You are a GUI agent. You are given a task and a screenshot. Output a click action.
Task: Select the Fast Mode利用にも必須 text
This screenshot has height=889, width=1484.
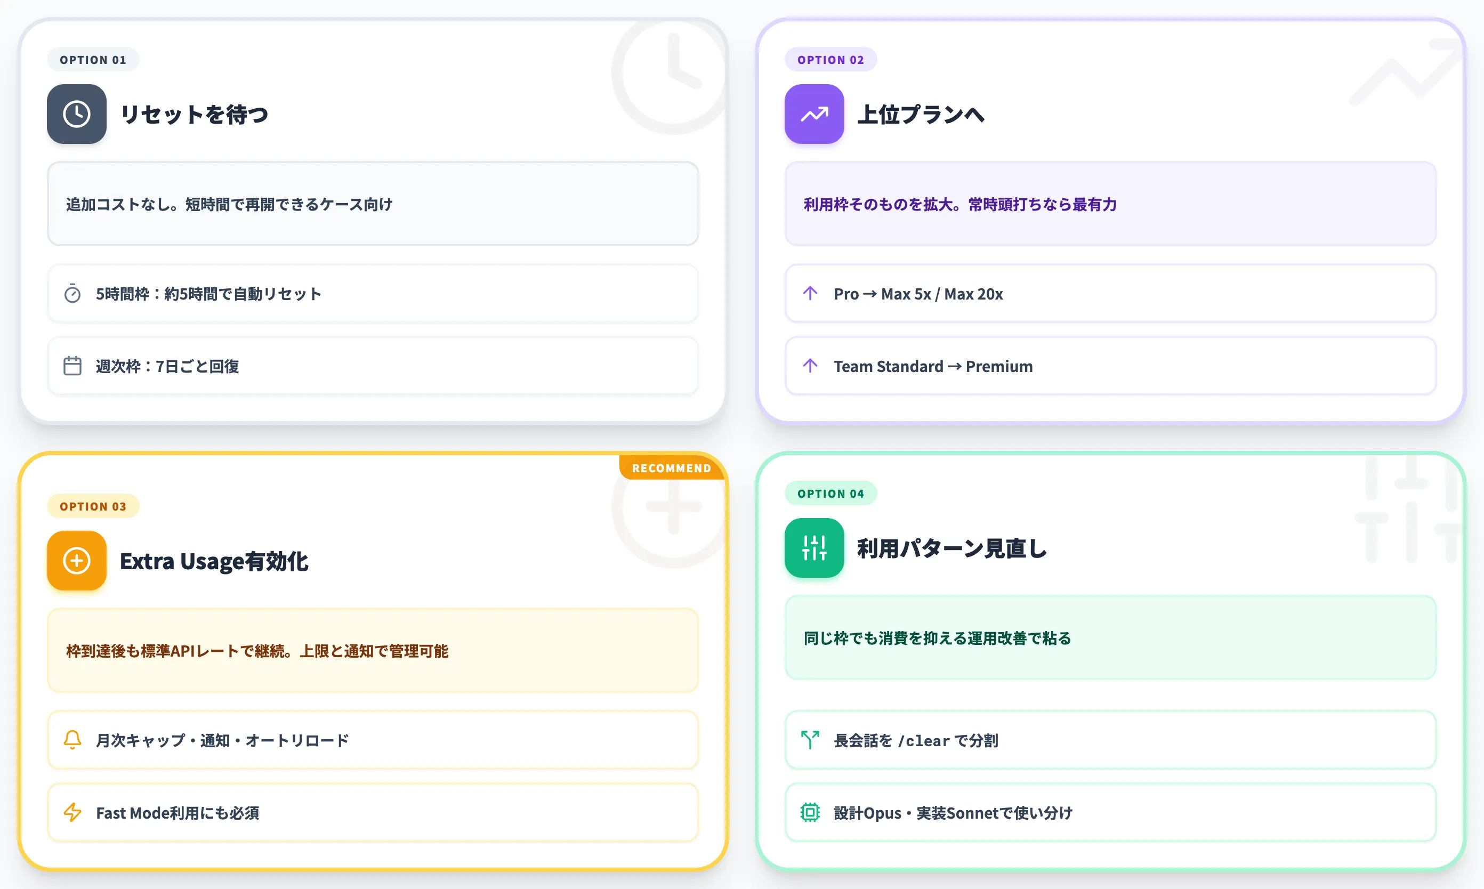coord(178,813)
